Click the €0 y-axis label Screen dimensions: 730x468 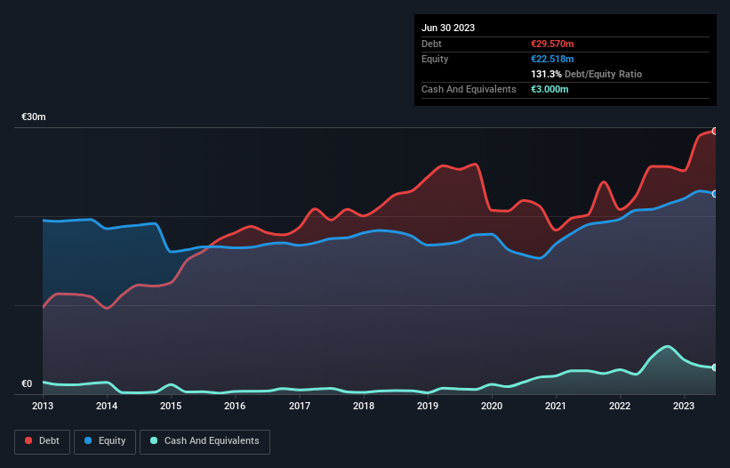pos(27,383)
